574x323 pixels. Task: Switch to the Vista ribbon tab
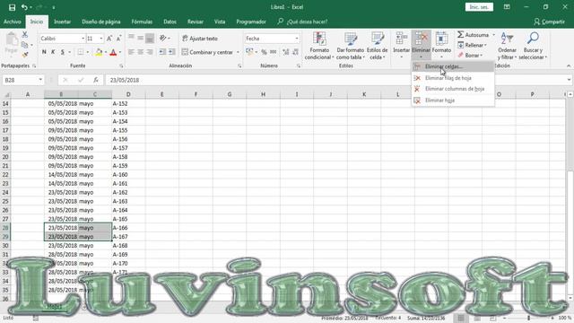coord(220,22)
